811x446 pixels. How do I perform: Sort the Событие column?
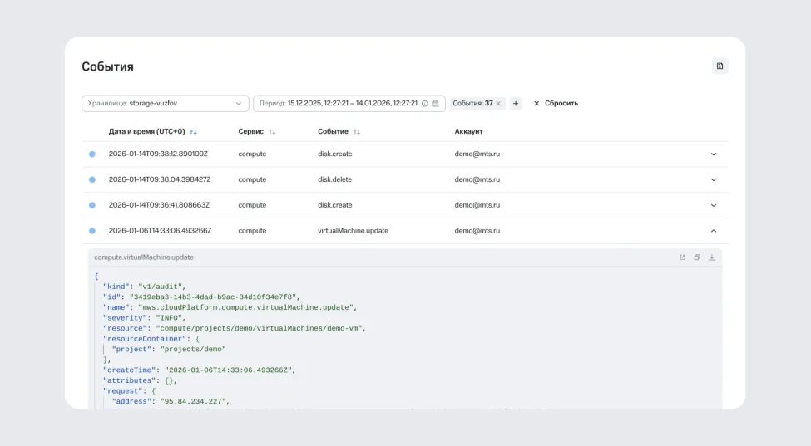click(x=357, y=131)
